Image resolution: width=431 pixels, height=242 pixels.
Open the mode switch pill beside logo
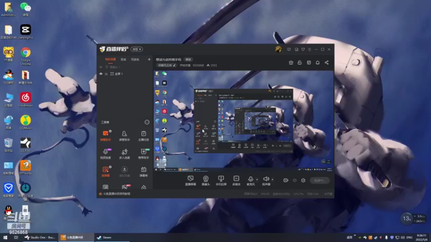tap(137, 49)
